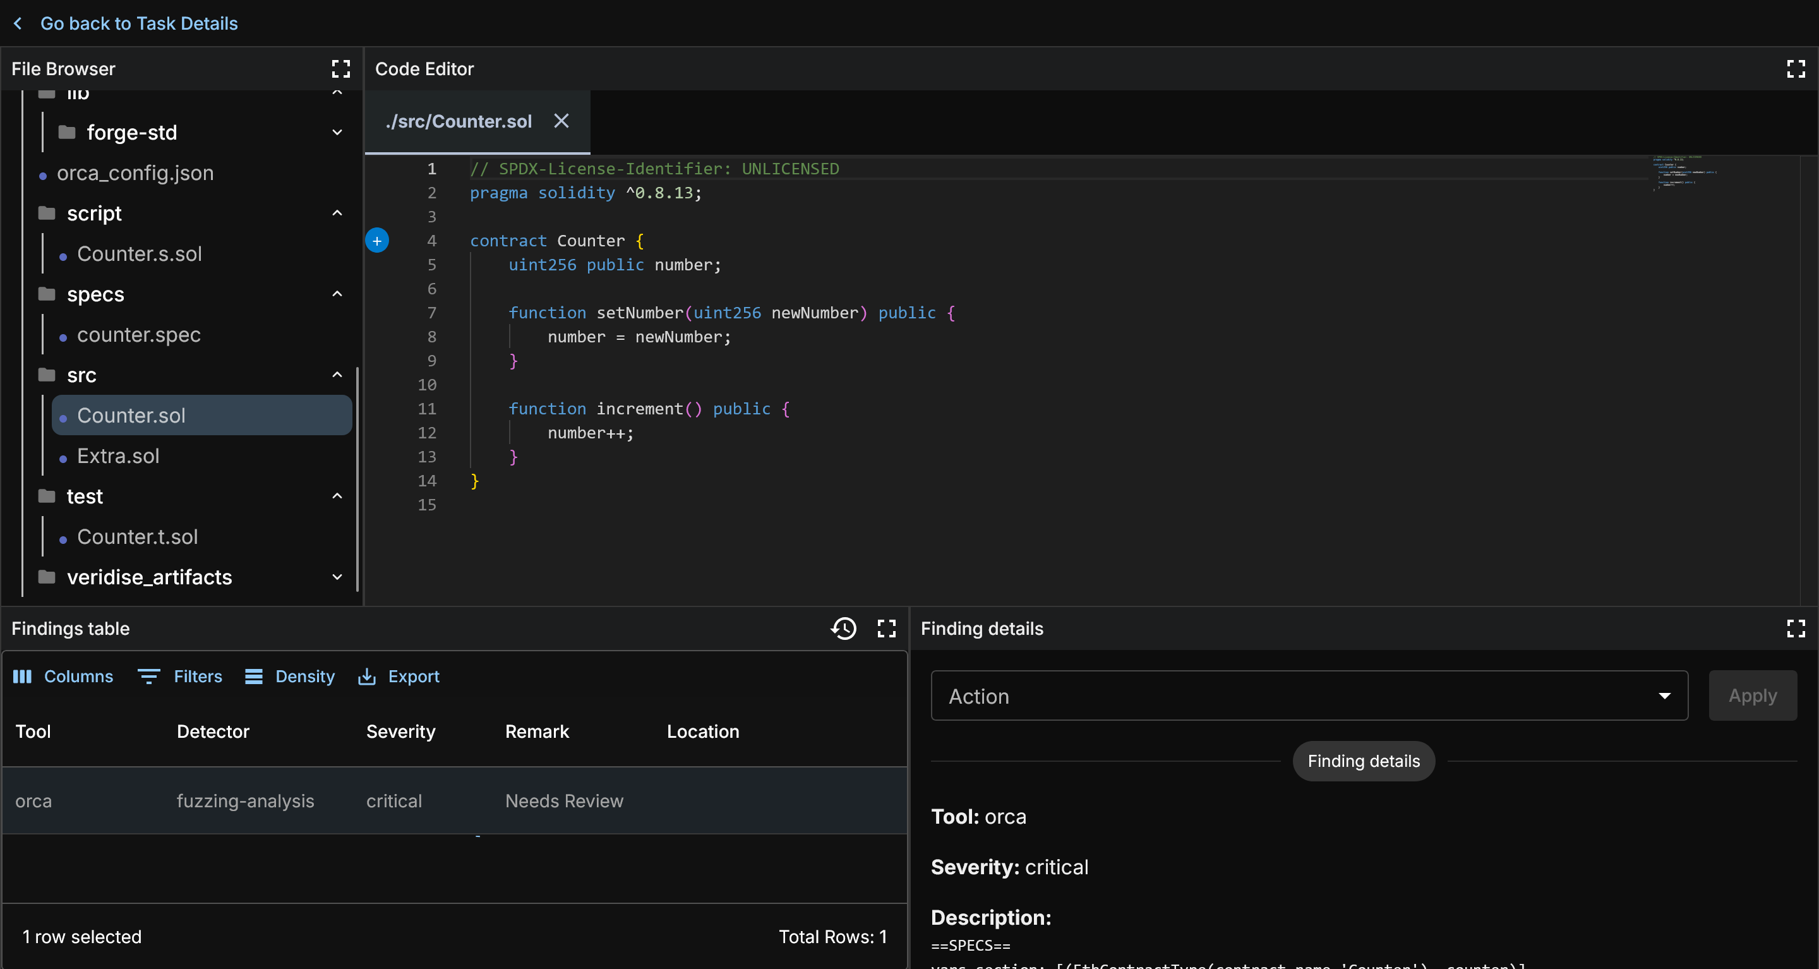This screenshot has height=969, width=1819.
Task: Click the 'increment' function name in code
Action: coord(640,409)
